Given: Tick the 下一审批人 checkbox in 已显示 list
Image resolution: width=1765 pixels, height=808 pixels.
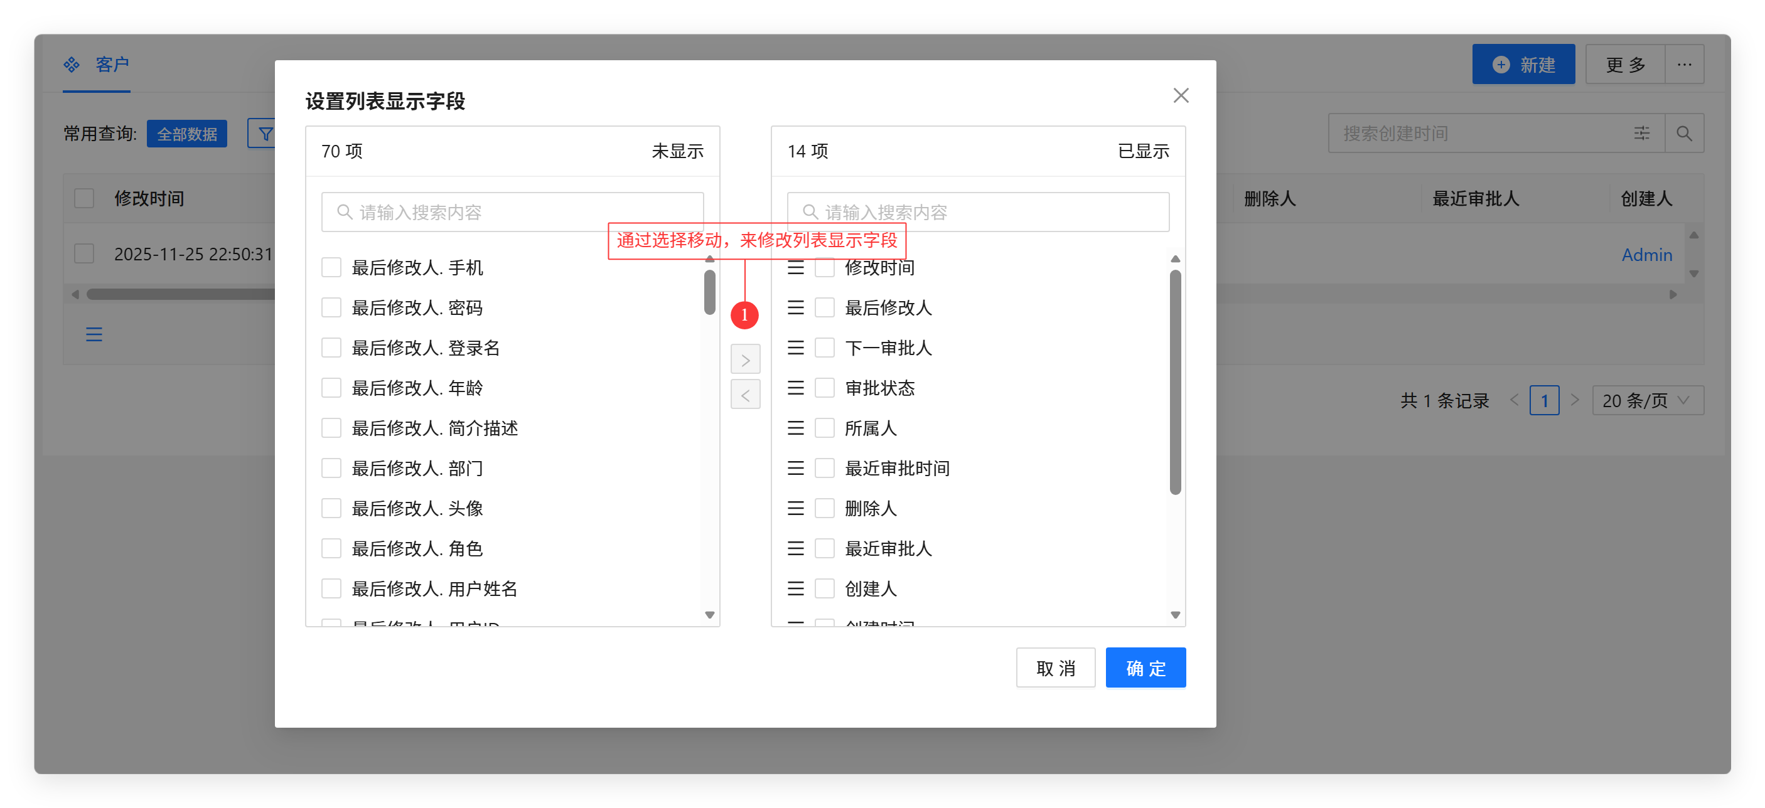Looking at the screenshot, I should point(824,348).
